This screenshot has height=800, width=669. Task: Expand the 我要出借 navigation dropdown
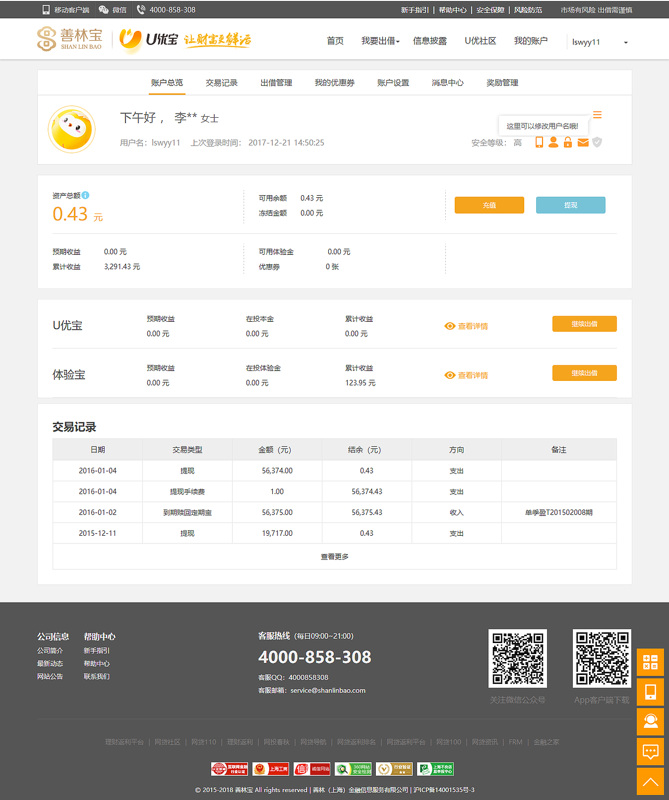(380, 41)
